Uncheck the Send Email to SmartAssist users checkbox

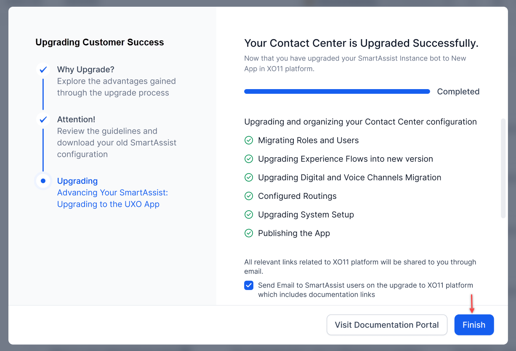point(249,285)
